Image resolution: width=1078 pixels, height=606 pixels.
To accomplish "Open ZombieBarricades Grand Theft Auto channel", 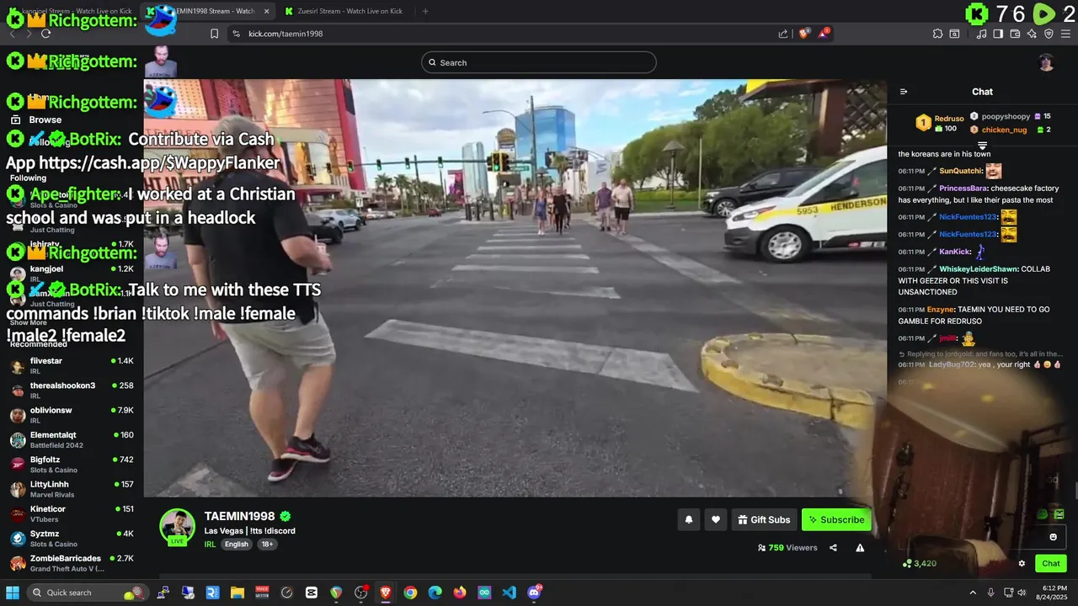I will click(x=72, y=563).
